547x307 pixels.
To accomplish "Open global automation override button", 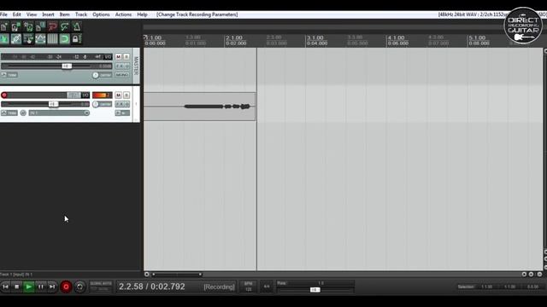I will pos(101,287).
